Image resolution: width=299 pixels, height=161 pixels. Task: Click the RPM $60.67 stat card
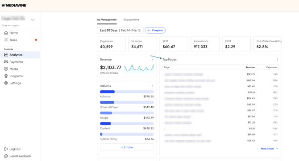(x=174, y=44)
